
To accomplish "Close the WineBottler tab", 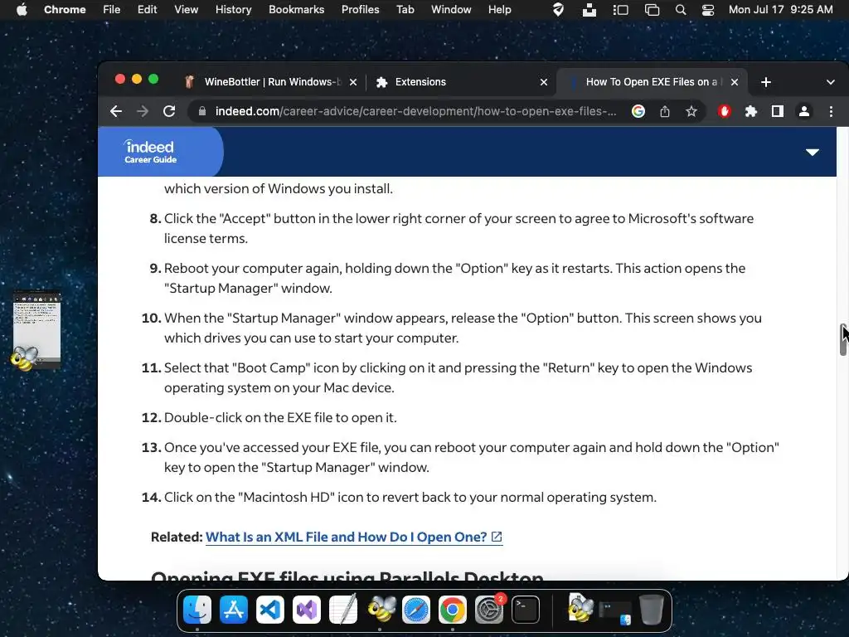I will coord(353,82).
